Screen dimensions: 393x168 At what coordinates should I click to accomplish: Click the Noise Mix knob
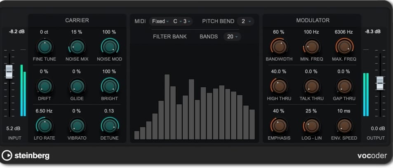click(77, 47)
